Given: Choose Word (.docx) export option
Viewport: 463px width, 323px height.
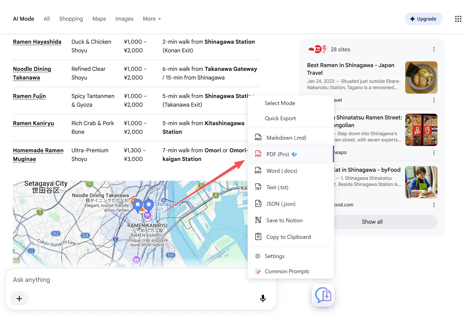Looking at the screenshot, I should tap(291, 171).
